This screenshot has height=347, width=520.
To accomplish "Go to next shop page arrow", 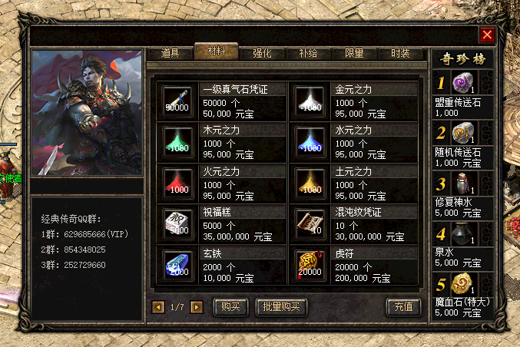I will pos(197,307).
